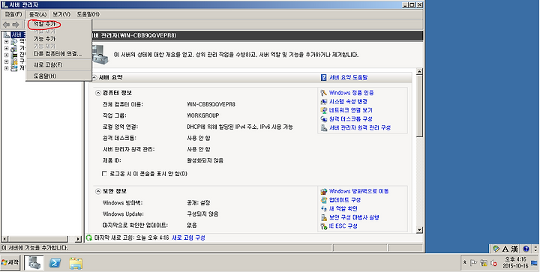This screenshot has width=540, height=272.
Task: Click the Diagnostics monitor icon in the tree
Action: pyautogui.click(x=14, y=55)
